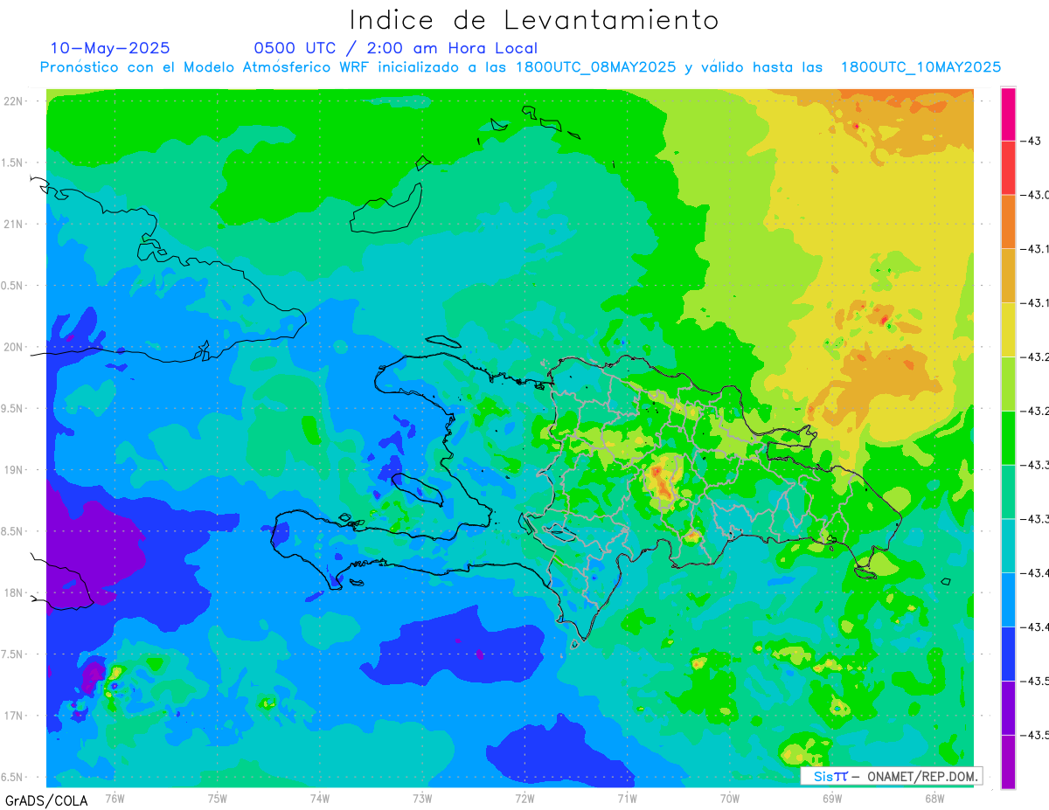The width and height of the screenshot is (1049, 810).
Task: Click the "74W" longitude label
Action: pos(320,799)
